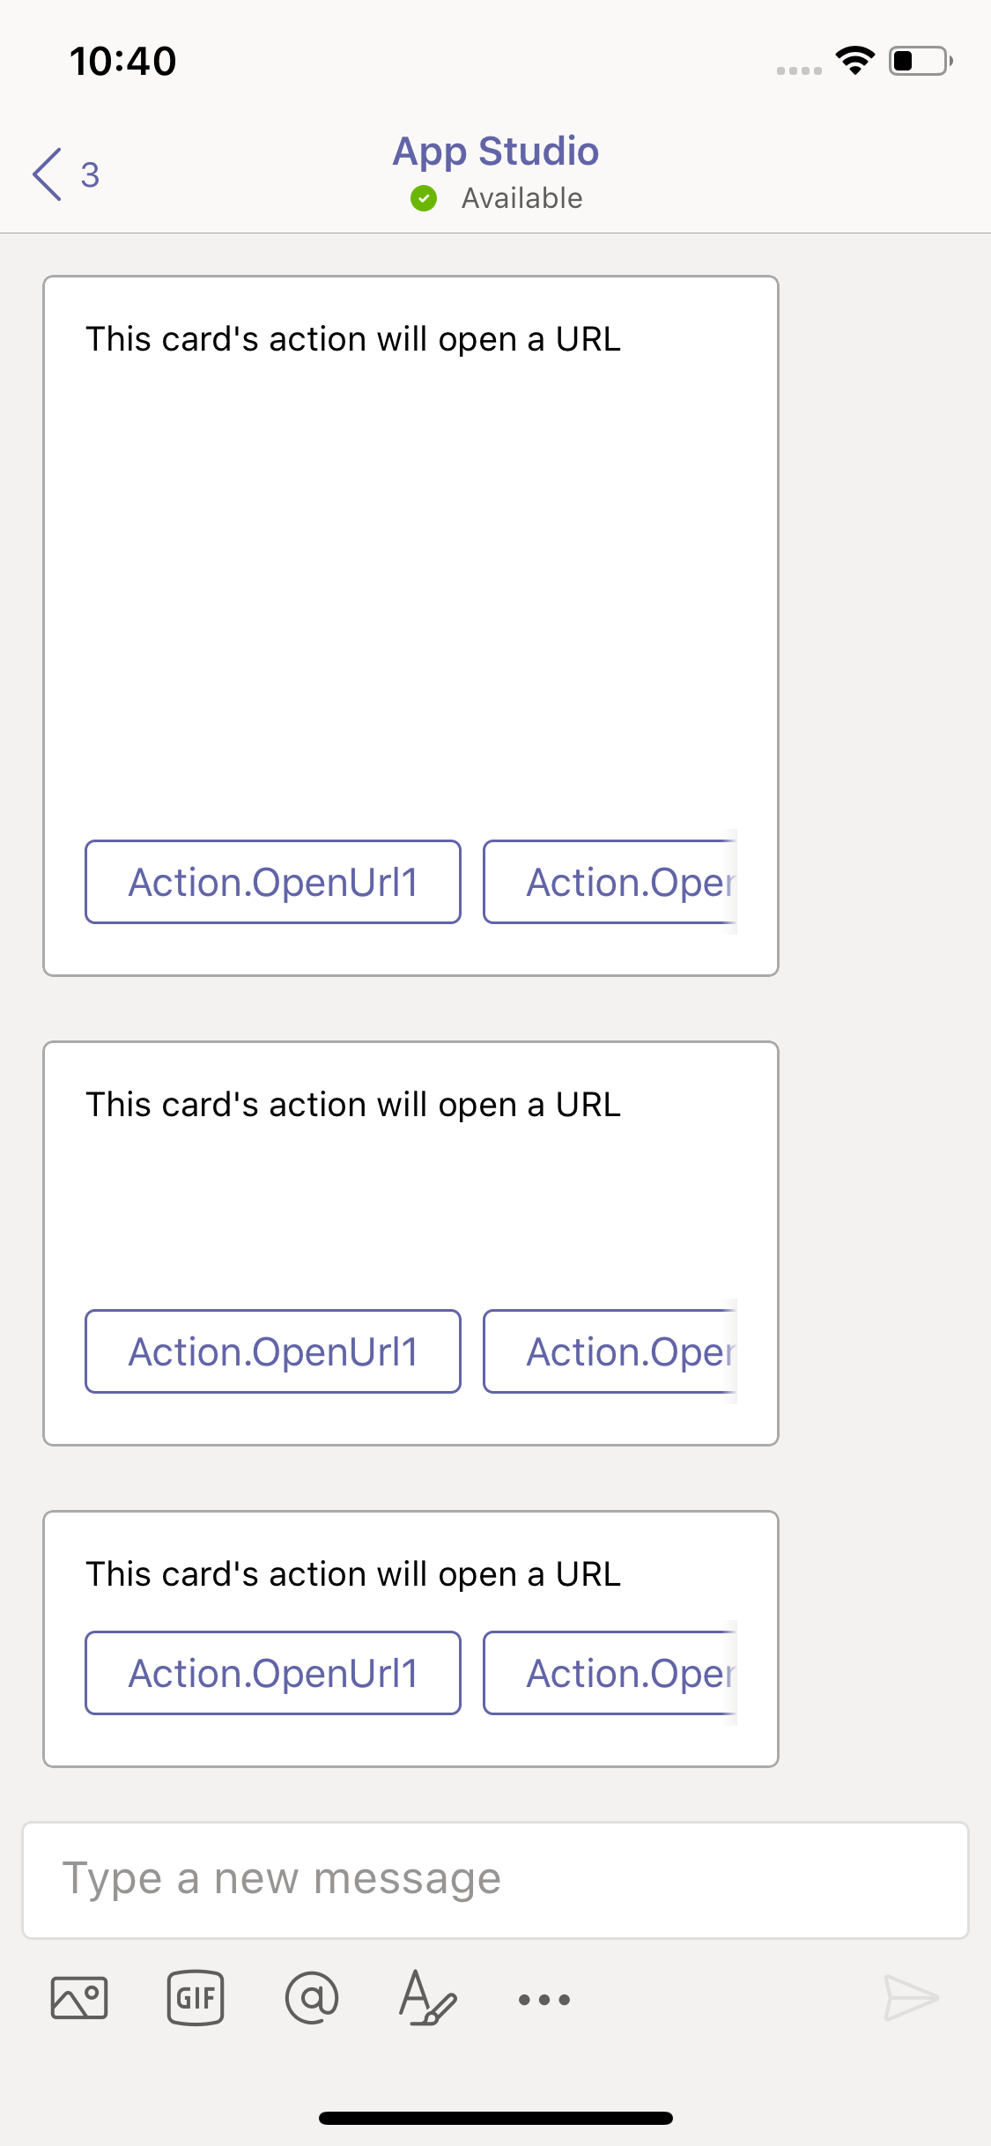Click Action.OpenUrl2 on the middle card

(x=617, y=1350)
